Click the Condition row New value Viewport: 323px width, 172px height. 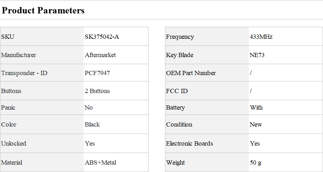(256, 124)
